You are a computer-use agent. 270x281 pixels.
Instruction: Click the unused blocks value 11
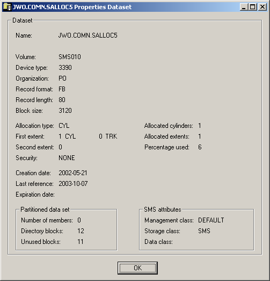81,242
